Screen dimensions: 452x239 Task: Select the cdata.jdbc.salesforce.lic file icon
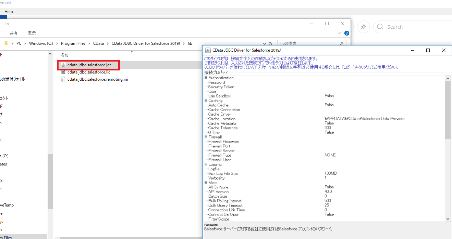63,72
